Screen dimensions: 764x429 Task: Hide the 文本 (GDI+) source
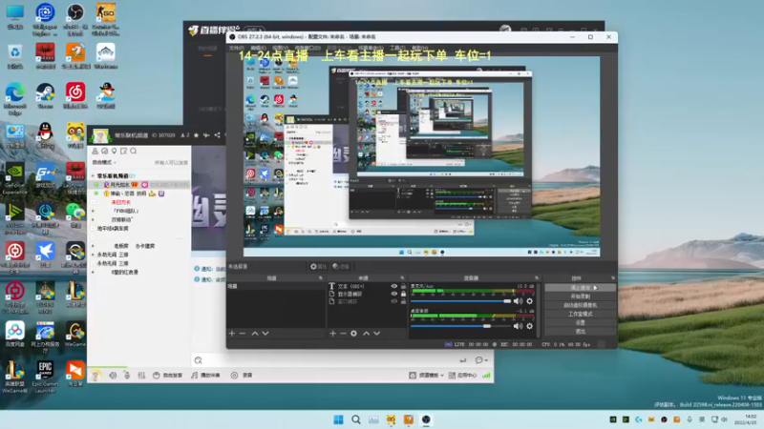[x=393, y=287]
